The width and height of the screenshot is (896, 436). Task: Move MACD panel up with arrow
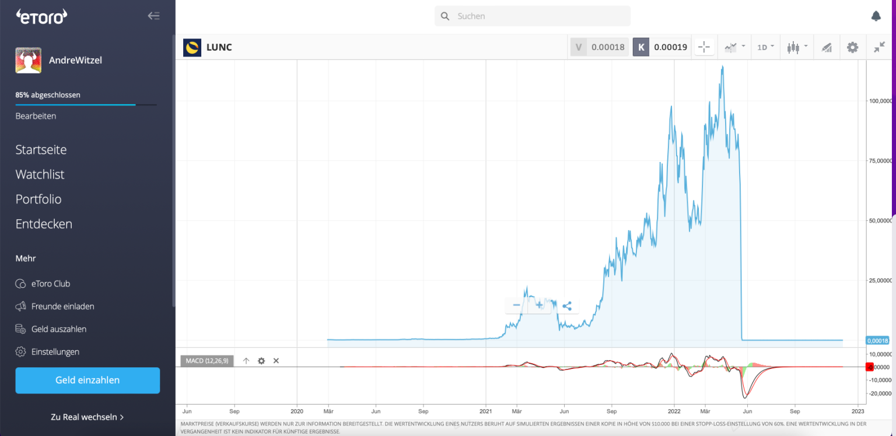(246, 361)
